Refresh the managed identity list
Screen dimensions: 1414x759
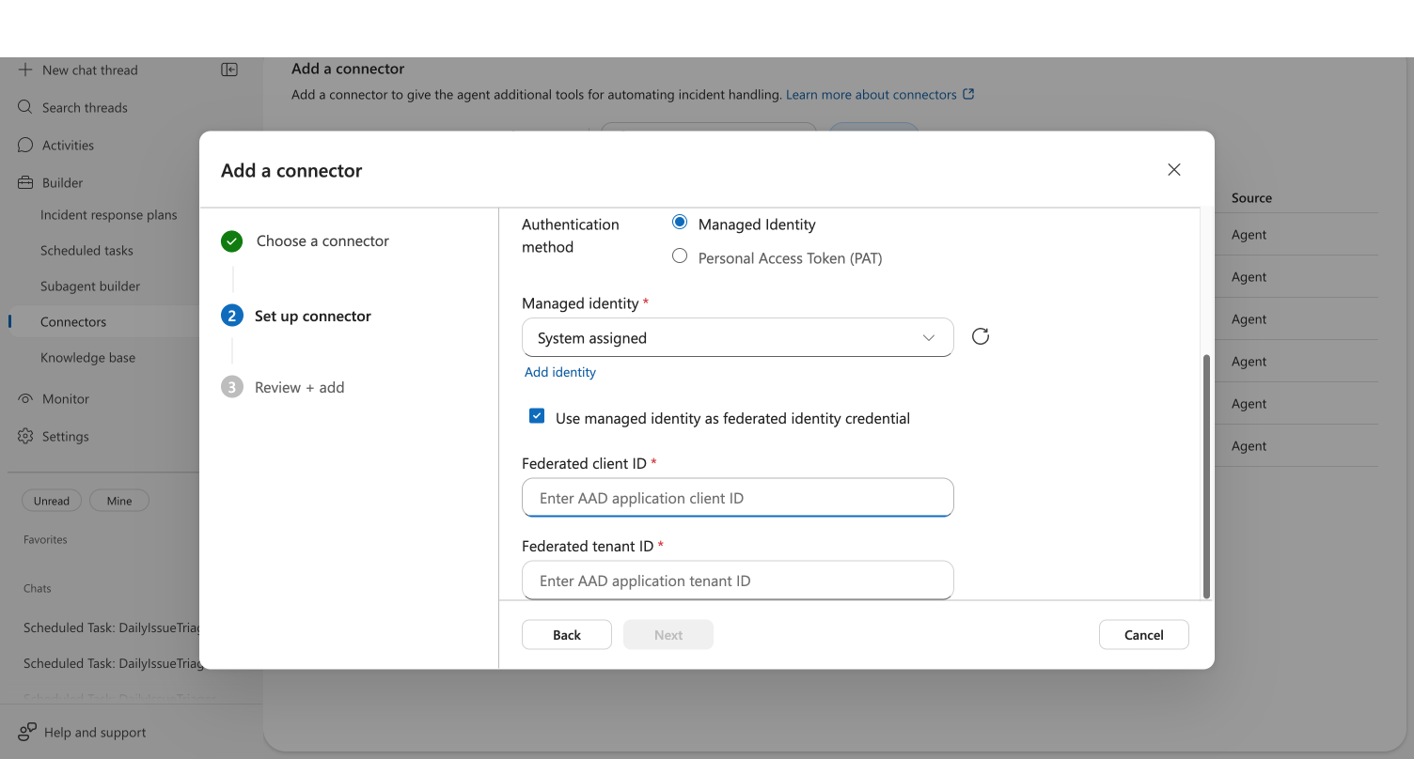981,337
